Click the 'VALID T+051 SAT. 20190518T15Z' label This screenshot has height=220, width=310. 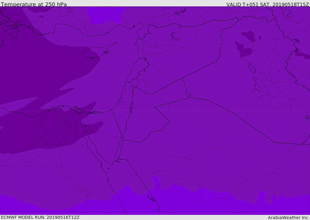(268, 5)
